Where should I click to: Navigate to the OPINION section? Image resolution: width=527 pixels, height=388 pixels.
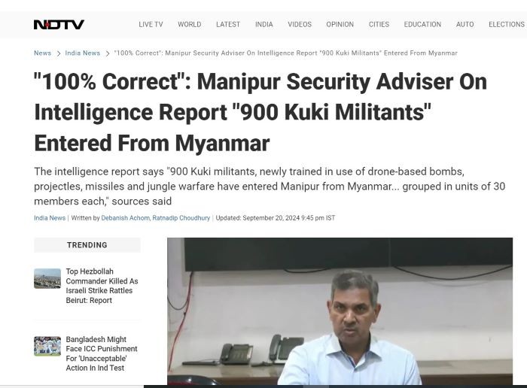click(x=340, y=25)
